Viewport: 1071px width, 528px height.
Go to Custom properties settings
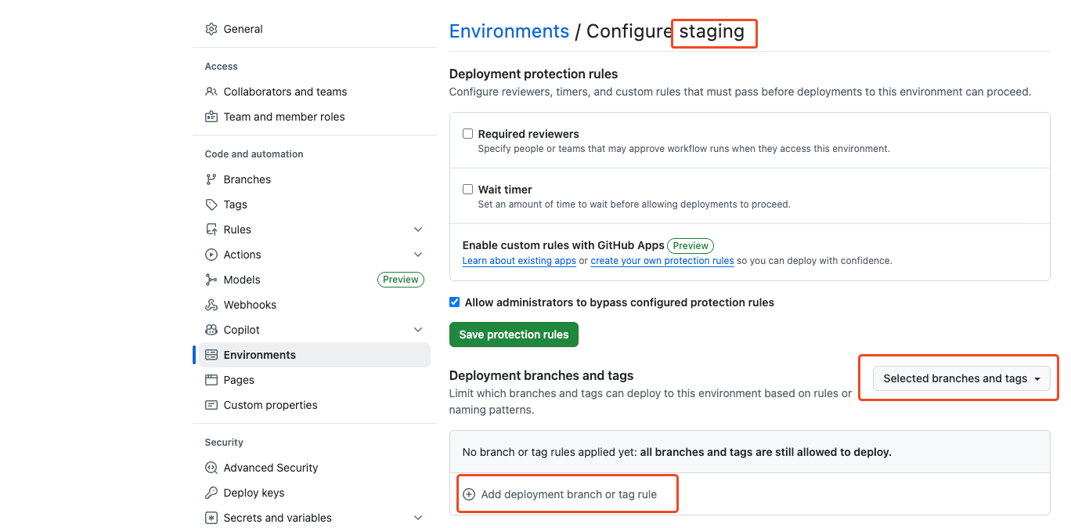[270, 405]
